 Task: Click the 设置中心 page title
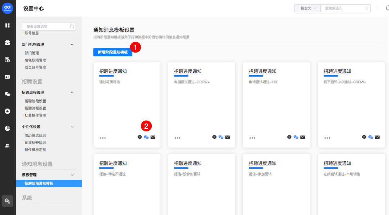click(34, 8)
